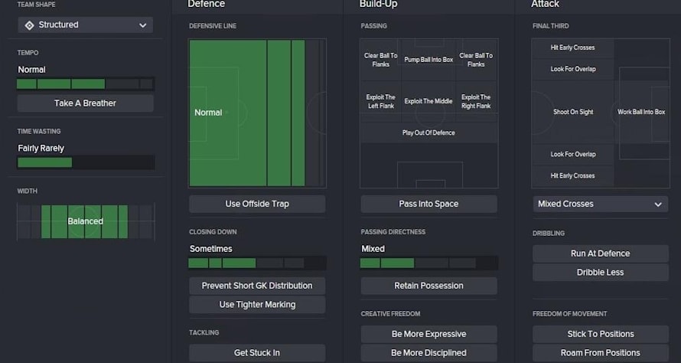Click Prevent Short GK Distribution

pos(257,286)
